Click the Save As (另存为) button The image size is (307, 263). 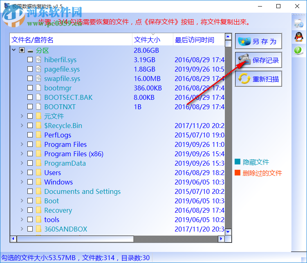click(x=258, y=41)
